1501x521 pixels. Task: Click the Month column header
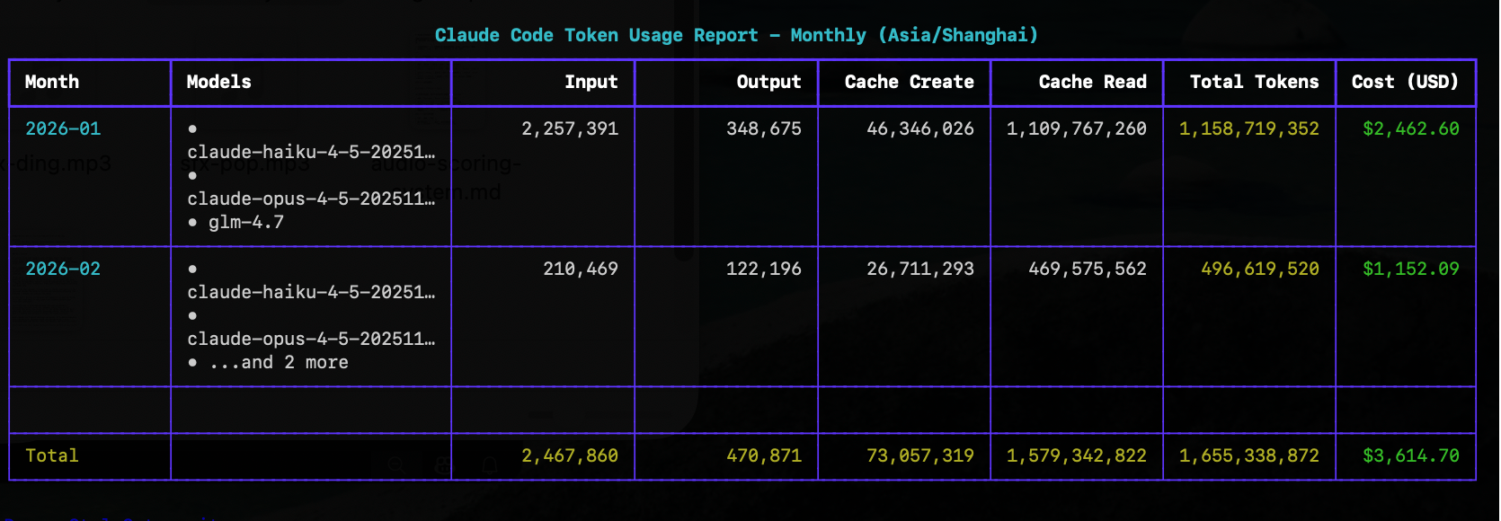52,82
